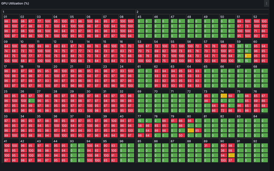Select the green 15 cell in node 77
The width and height of the screenshot is (274, 171).
point(140,121)
